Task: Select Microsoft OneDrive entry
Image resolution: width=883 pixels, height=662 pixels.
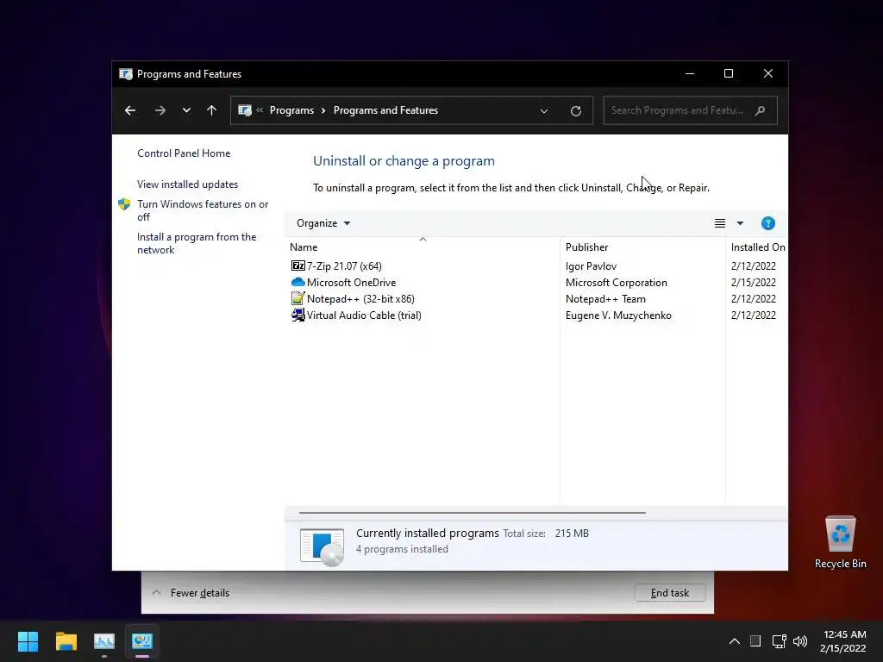Action: (x=352, y=283)
